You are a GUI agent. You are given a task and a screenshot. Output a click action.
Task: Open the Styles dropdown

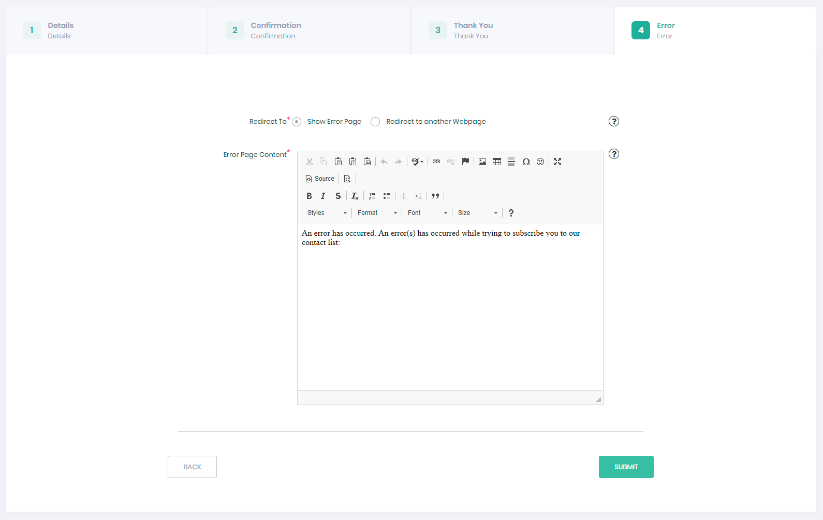click(327, 213)
